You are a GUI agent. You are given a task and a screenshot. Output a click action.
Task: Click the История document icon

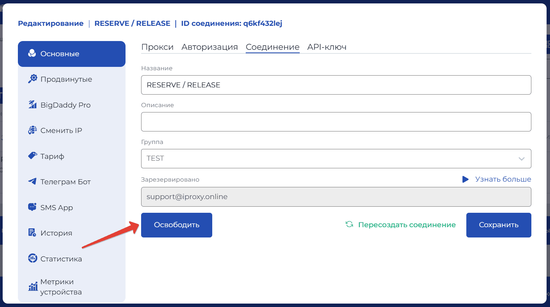pos(33,233)
